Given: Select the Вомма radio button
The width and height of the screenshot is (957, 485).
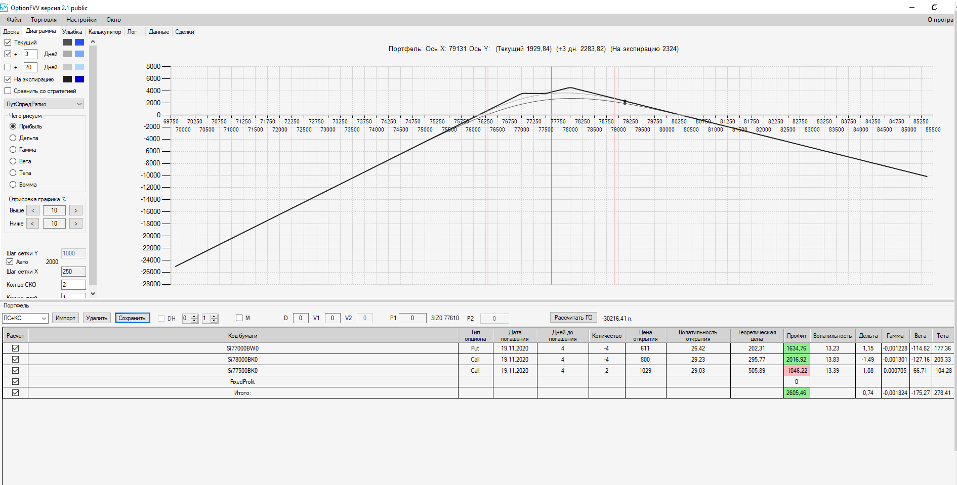Looking at the screenshot, I should click(x=13, y=185).
